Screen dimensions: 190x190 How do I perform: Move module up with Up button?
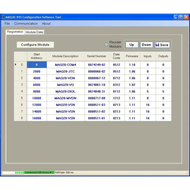[132, 45]
